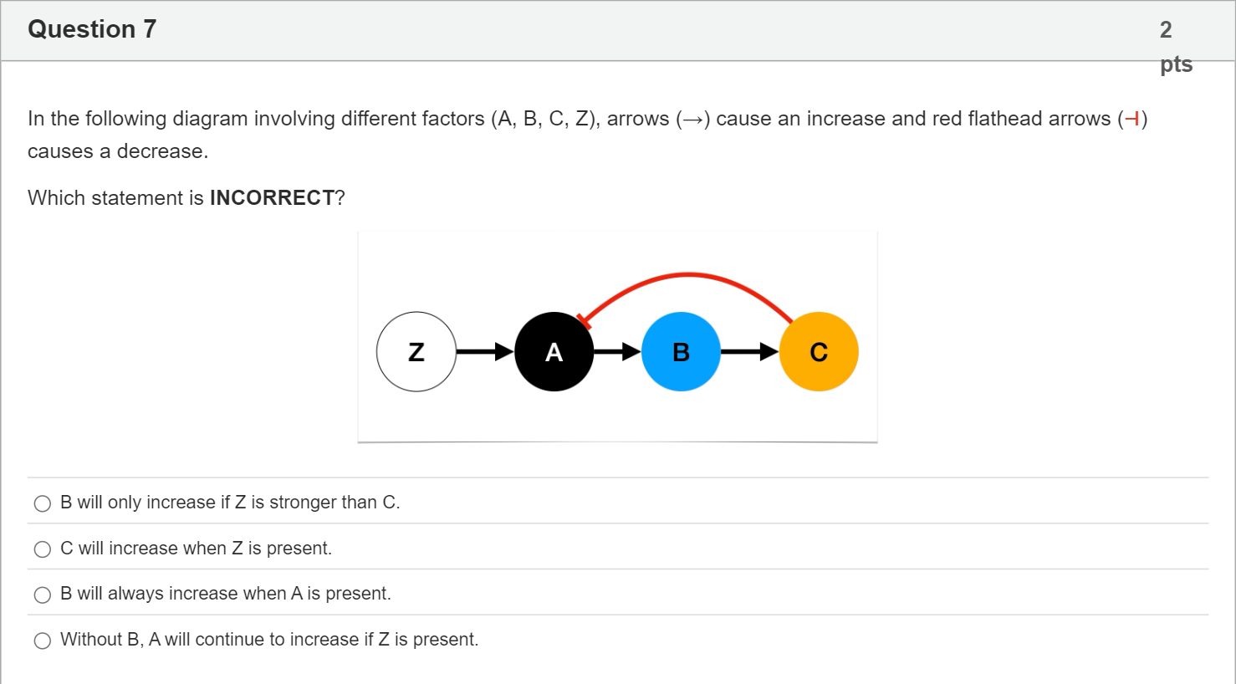Click answer text 'B will always increase when A is present.'
The image size is (1236, 684).
pyautogui.click(x=226, y=594)
